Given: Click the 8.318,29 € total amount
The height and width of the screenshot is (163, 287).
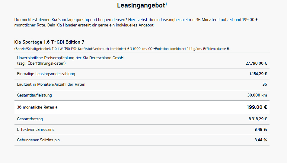Looking at the screenshot, I should 258,119.
